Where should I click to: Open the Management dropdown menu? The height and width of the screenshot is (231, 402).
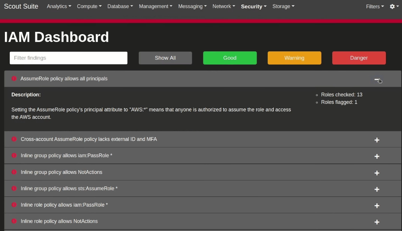156,6
